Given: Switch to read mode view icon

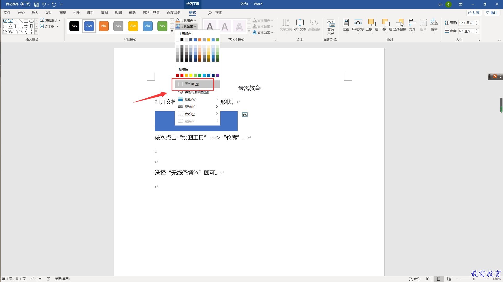Looking at the screenshot, I should pyautogui.click(x=428, y=279).
